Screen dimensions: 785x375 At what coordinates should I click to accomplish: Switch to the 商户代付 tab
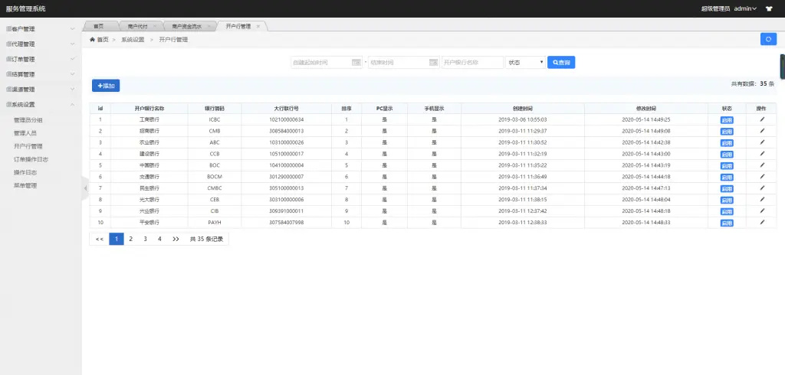click(x=138, y=27)
